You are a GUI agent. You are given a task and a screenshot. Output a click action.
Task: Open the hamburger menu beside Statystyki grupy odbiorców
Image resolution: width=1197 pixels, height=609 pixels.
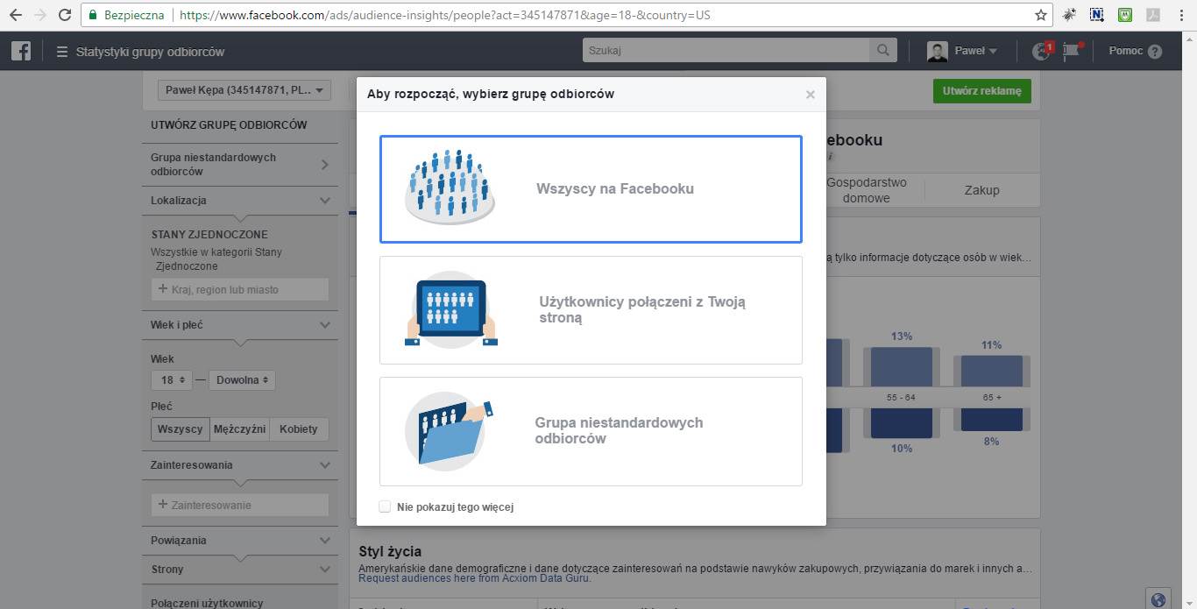(61, 52)
